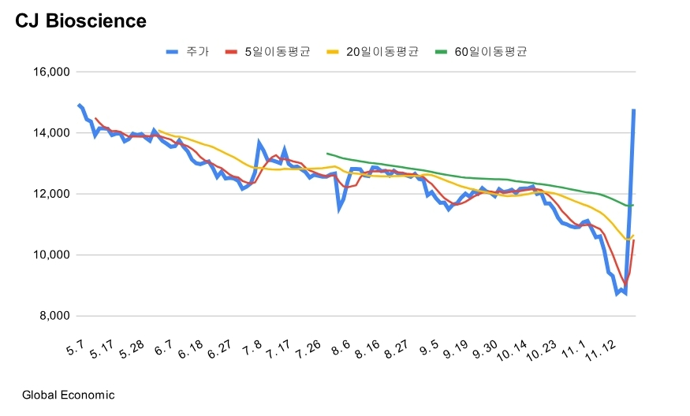Click the yellow 20일이동평균 legend swatch
The height and width of the screenshot is (416, 690).
pyautogui.click(x=332, y=52)
